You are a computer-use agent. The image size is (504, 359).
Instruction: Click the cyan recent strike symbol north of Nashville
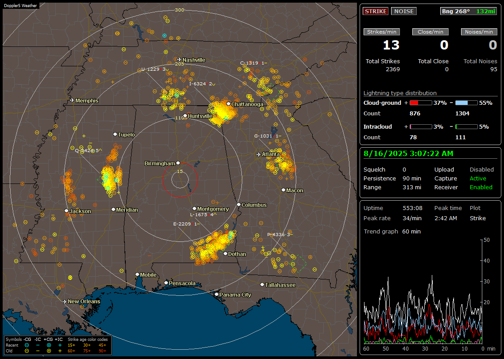[x=165, y=36]
